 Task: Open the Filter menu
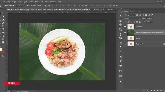click(x=37, y=2)
